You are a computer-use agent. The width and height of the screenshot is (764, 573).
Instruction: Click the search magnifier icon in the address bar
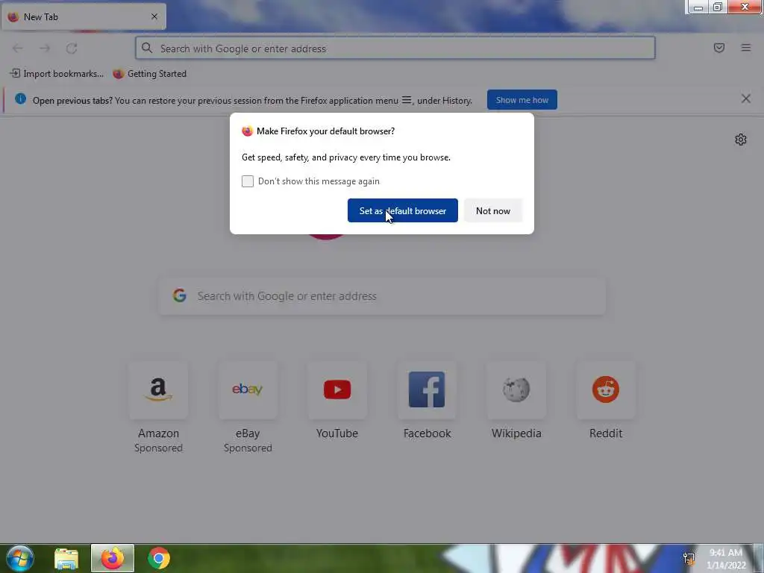click(147, 48)
